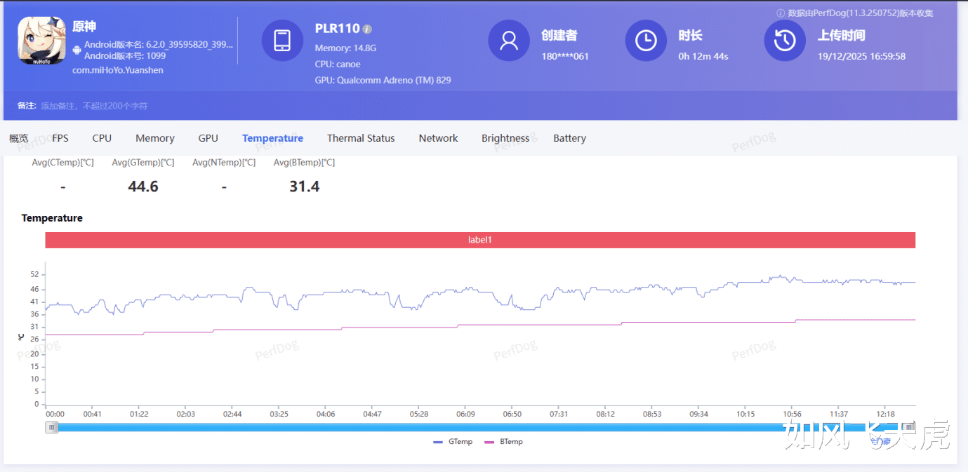This screenshot has height=472, width=968.
Task: Click the Android robot icon beside version name
Action: 77,50
